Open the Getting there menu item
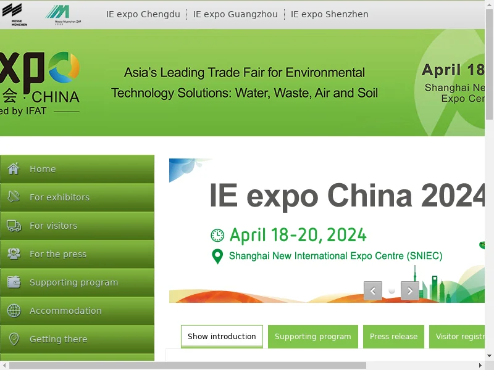 (x=77, y=339)
